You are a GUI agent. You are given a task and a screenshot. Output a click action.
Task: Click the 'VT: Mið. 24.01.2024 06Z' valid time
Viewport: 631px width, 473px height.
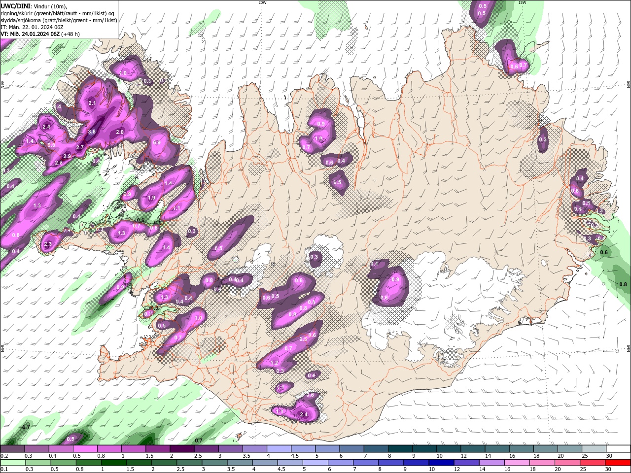[x=30, y=34]
